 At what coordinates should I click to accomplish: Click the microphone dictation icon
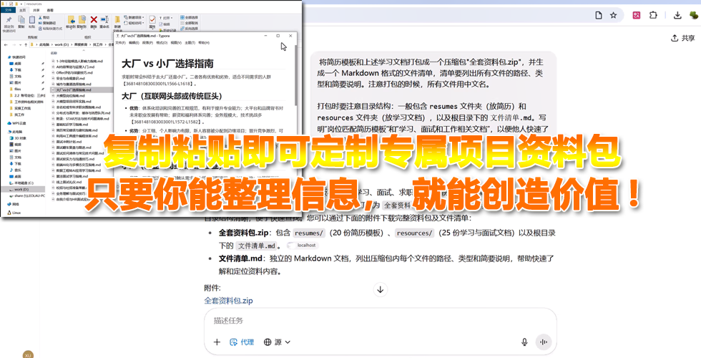coord(524,342)
